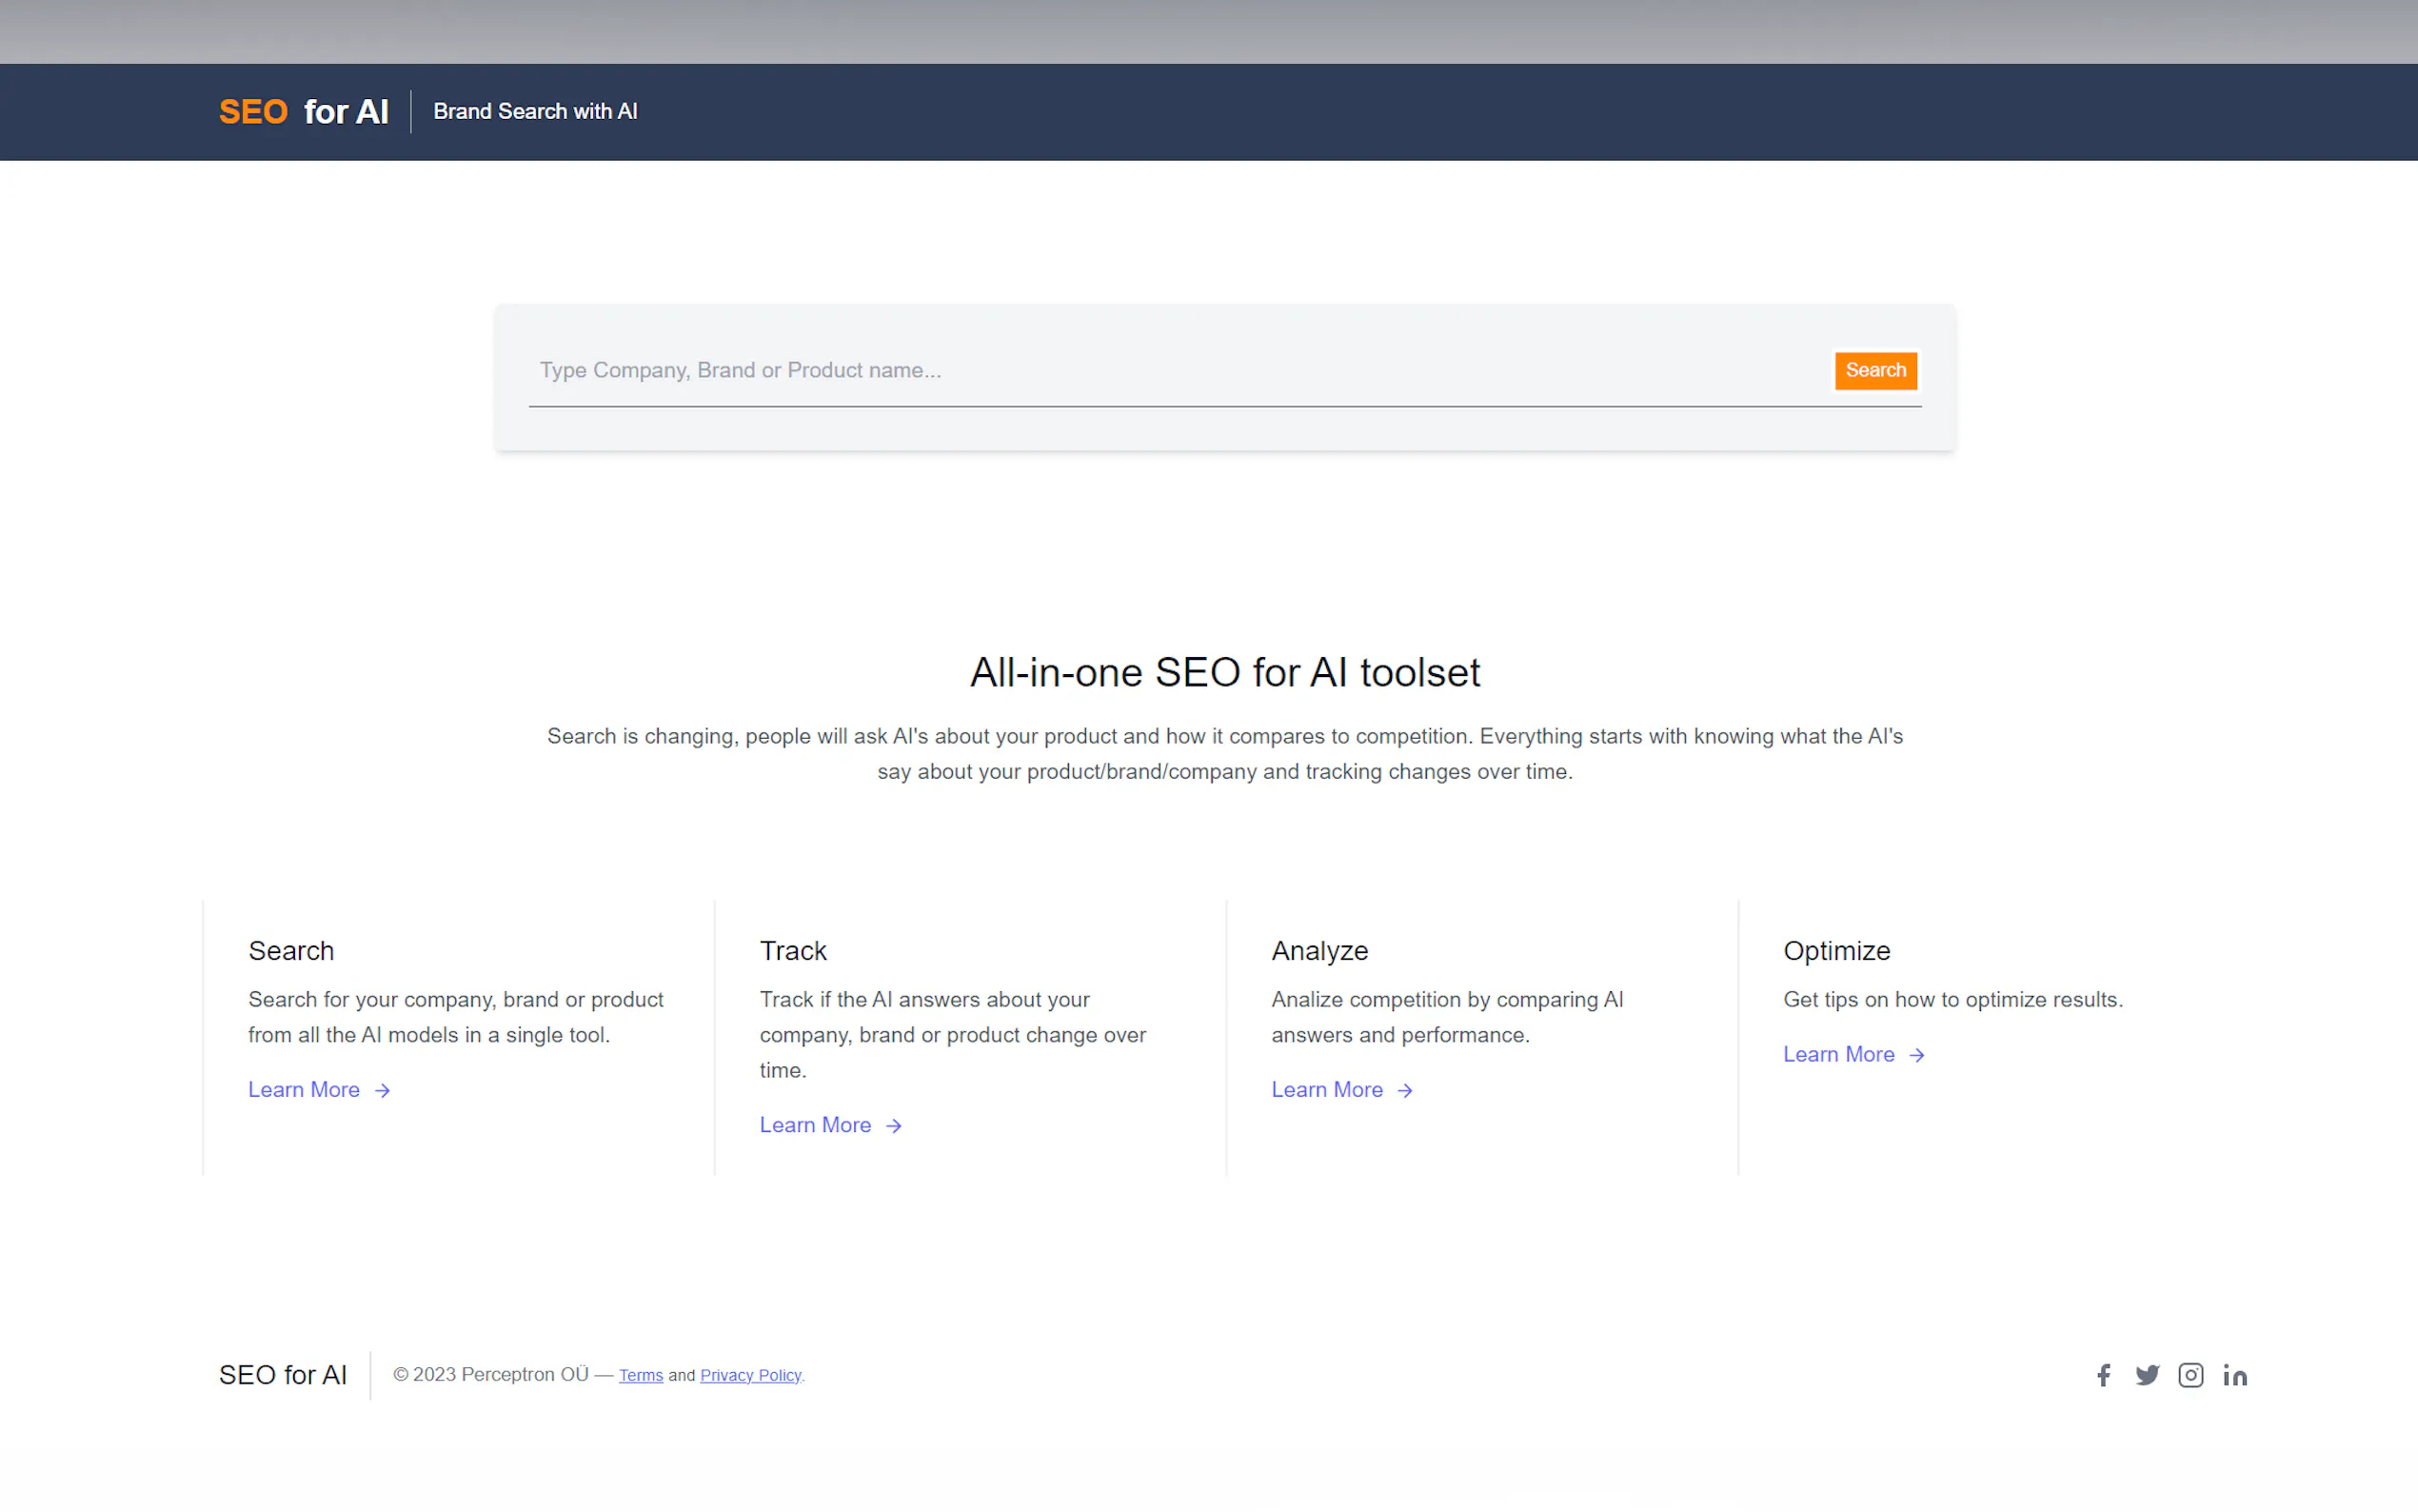Click the arrow icon under Analyze card
Screen dimensions: 2418x1512
point(1404,1090)
